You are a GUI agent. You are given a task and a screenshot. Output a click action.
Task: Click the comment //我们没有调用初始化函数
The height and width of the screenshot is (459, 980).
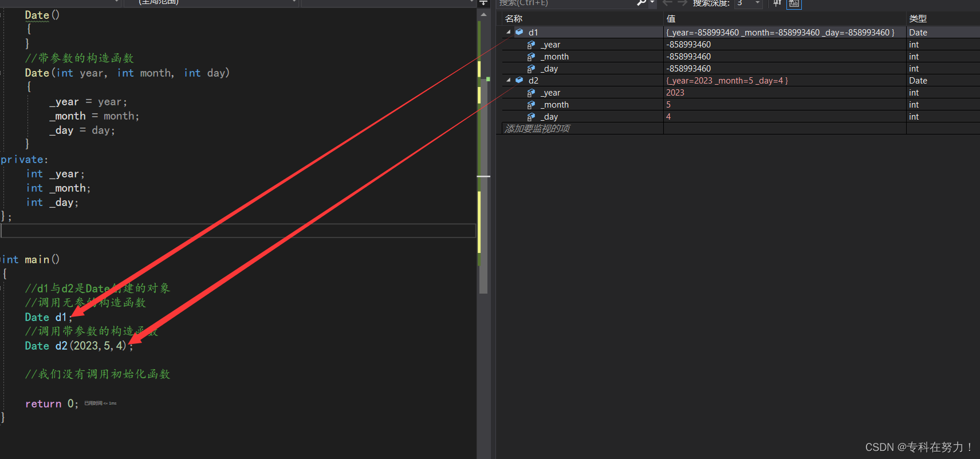97,374
